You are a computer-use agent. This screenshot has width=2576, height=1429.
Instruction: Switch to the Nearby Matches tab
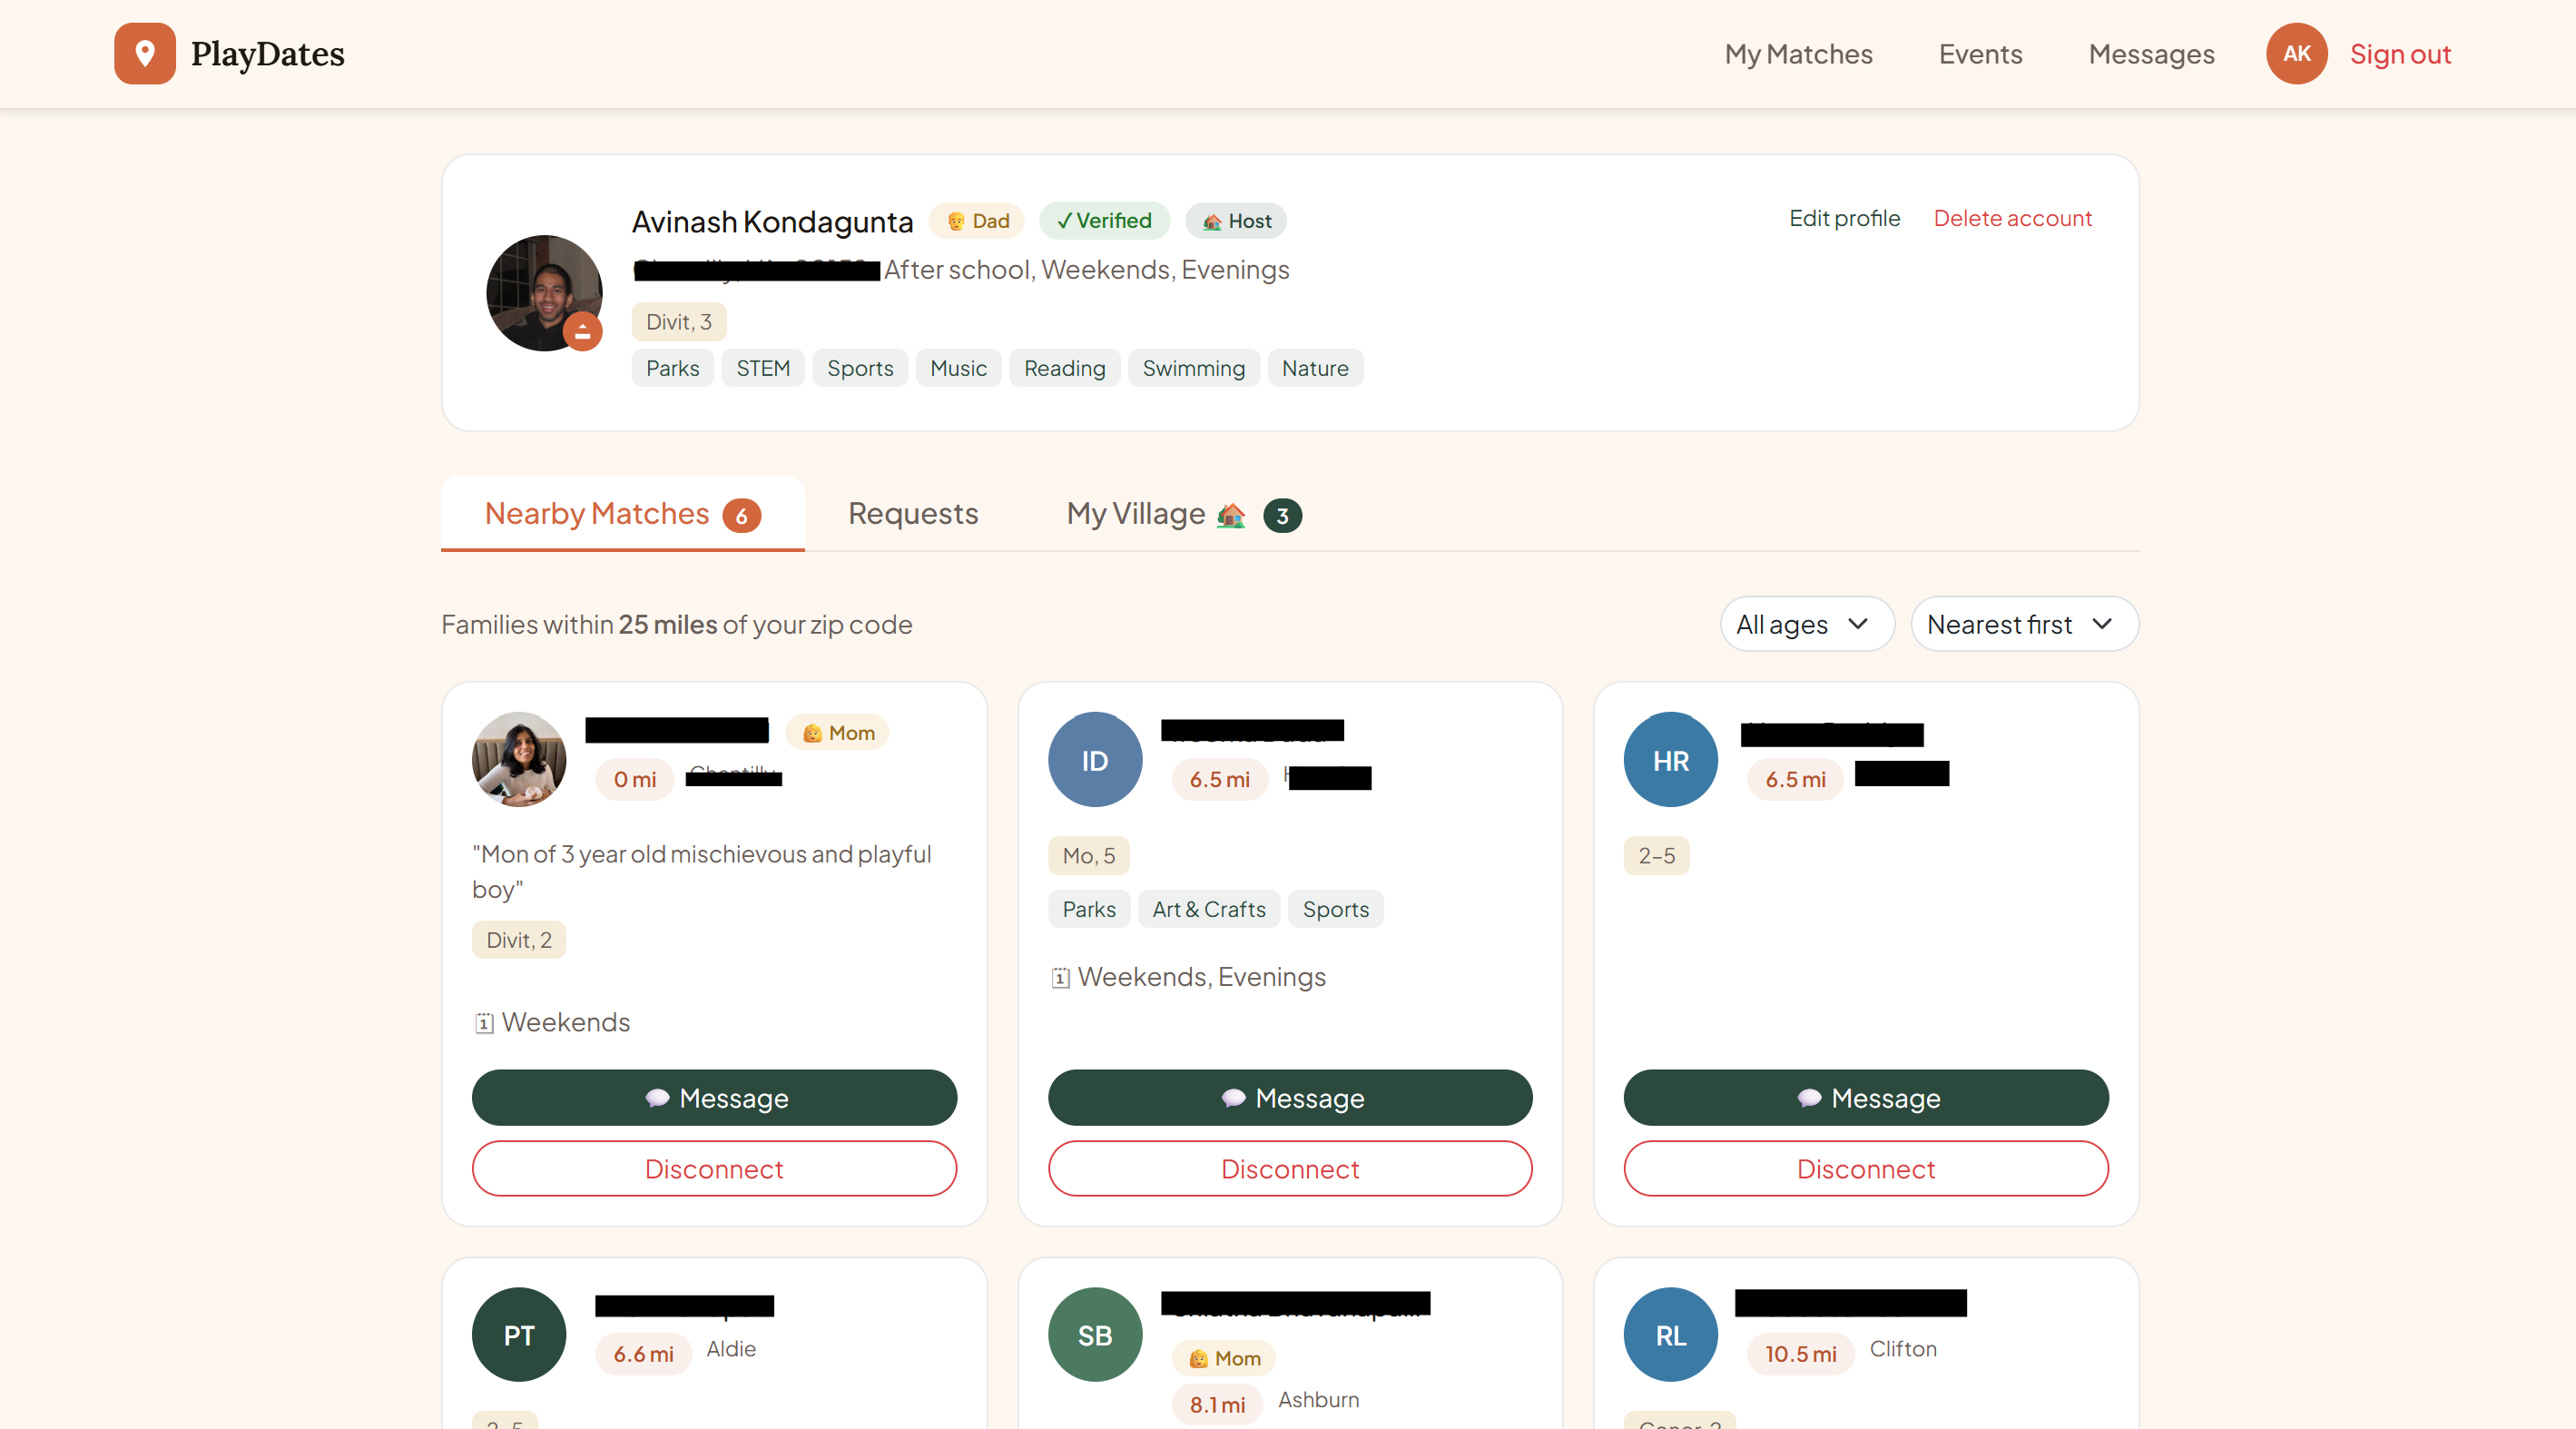click(x=622, y=514)
